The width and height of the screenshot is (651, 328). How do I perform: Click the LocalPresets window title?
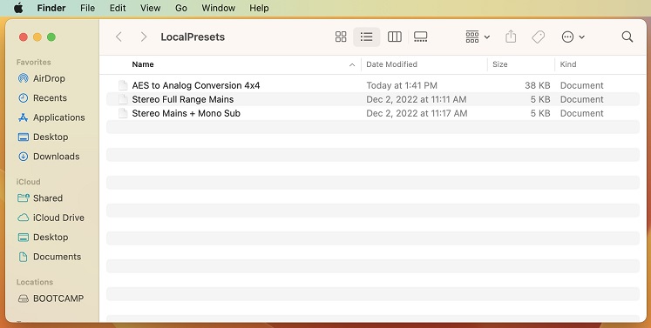pyautogui.click(x=193, y=37)
